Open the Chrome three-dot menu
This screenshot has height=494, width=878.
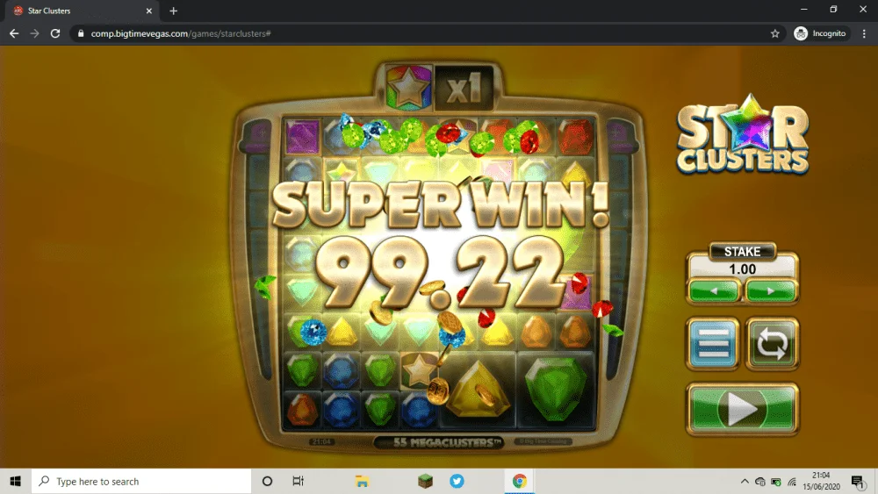864,33
